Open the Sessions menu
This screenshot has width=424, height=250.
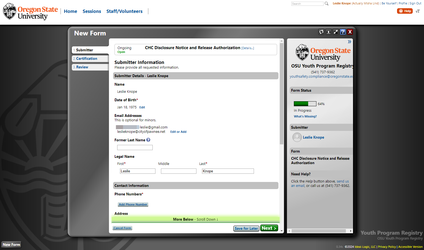point(92,11)
